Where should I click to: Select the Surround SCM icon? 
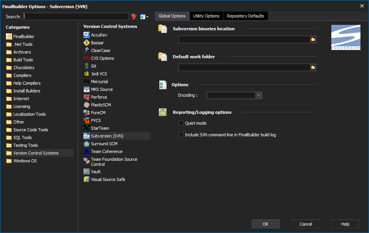tap(87, 144)
